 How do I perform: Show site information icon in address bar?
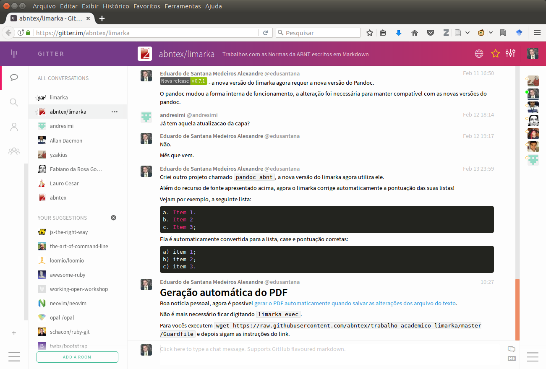(x=20, y=33)
